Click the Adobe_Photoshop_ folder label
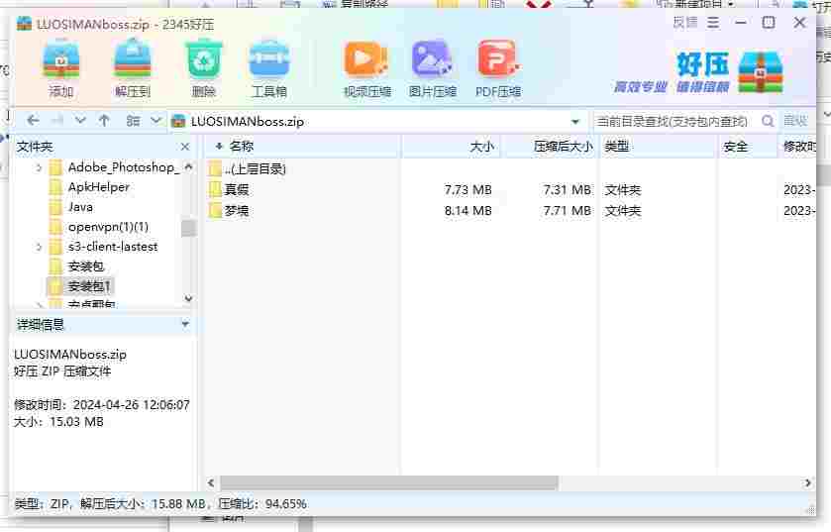Image resolution: width=831 pixels, height=532 pixels. pyautogui.click(x=124, y=167)
